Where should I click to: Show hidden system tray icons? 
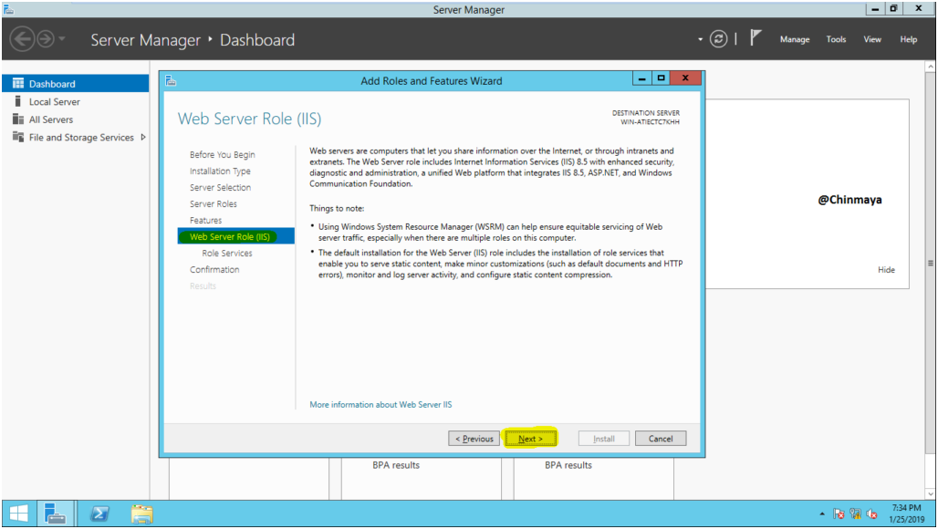[x=821, y=513]
